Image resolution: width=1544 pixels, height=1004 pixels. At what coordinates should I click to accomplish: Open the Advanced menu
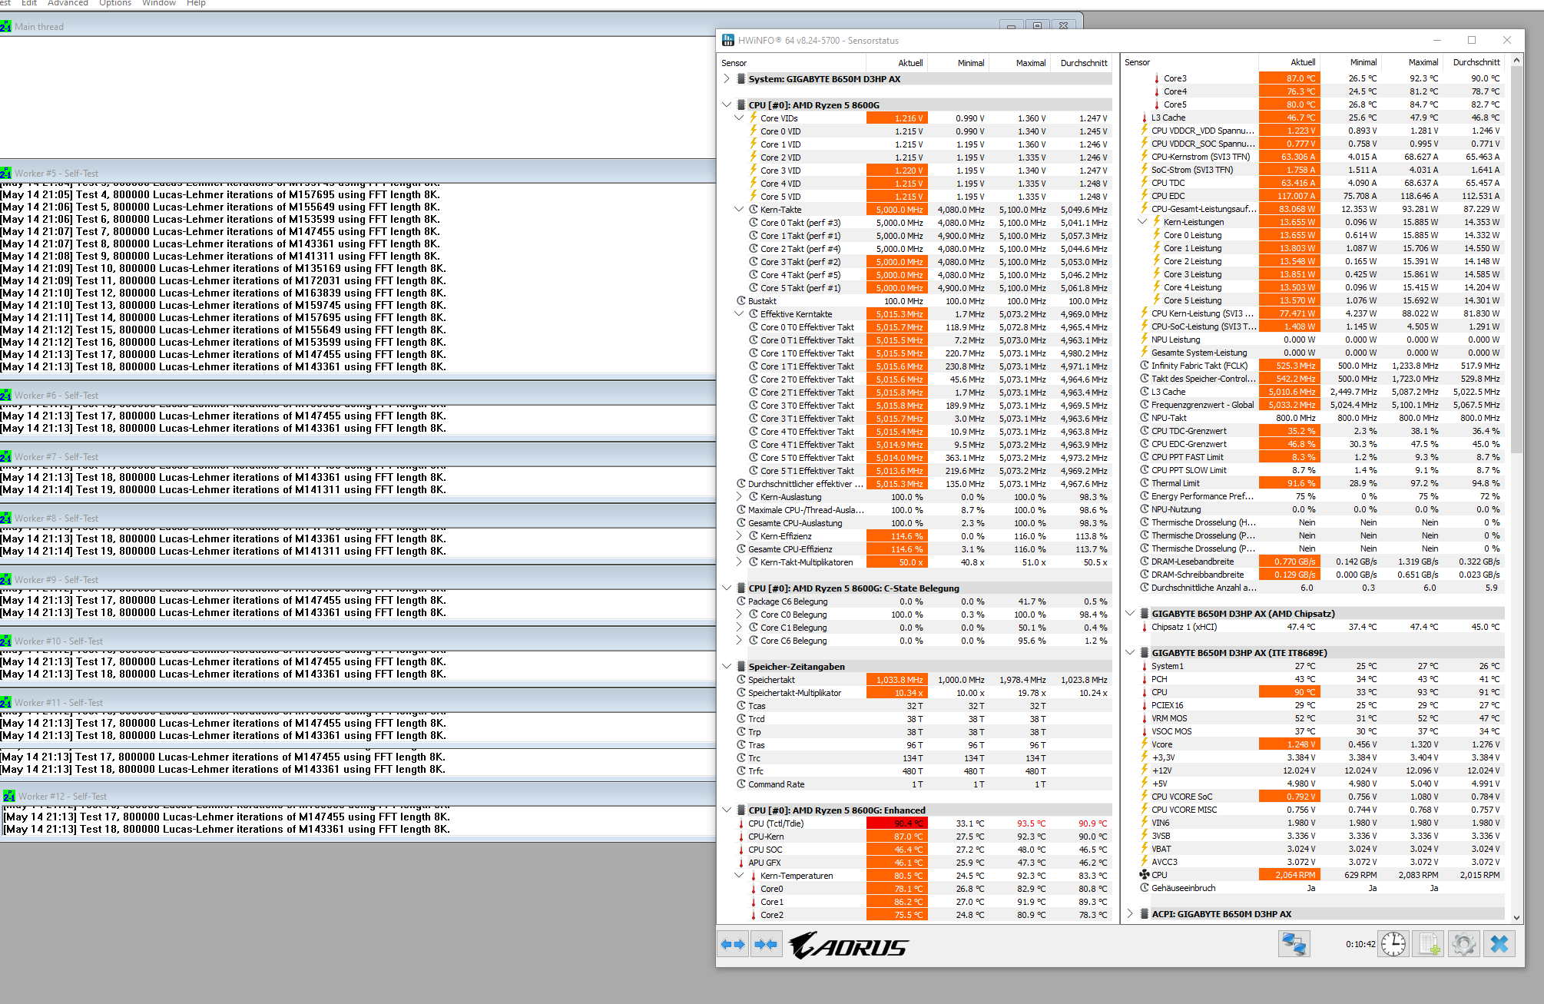coord(68,4)
